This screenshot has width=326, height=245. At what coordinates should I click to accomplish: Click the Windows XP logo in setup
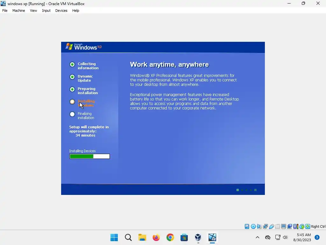84,47
